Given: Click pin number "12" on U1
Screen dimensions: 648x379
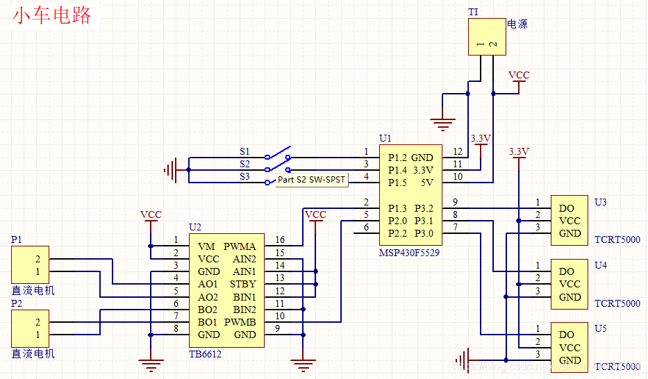Looking at the screenshot, I should [458, 151].
